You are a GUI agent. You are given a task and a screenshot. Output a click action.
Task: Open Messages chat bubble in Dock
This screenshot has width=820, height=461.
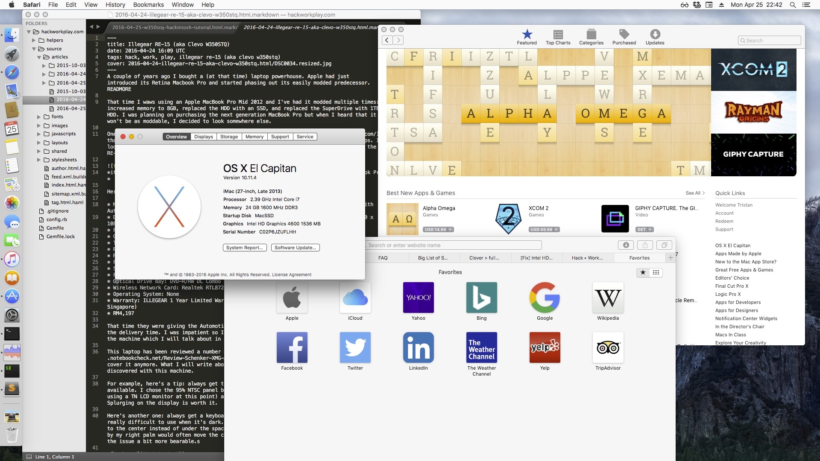12,222
